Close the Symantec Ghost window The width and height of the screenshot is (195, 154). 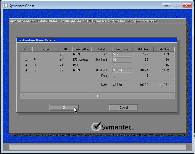tap(186, 6)
